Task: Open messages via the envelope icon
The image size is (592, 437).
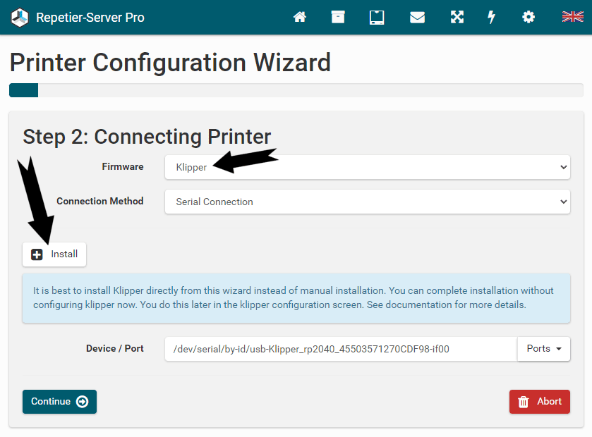Action: tap(417, 17)
